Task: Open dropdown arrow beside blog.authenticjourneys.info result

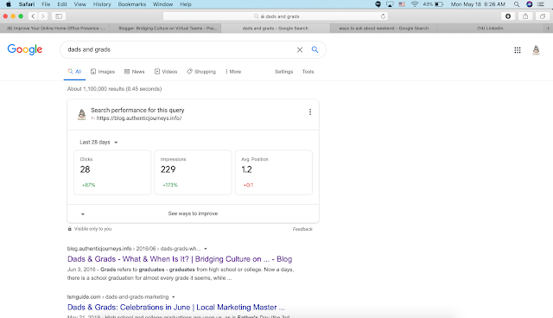Action: coord(206,249)
